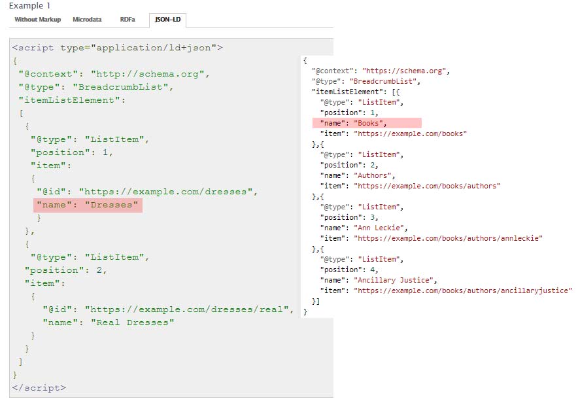Click the Example 1 heading

coord(29,5)
